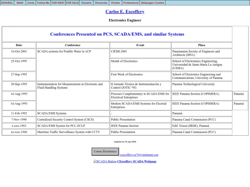Viewport: 250px width, 187px height.
Task: Select the Event column header
Action: [140, 45]
